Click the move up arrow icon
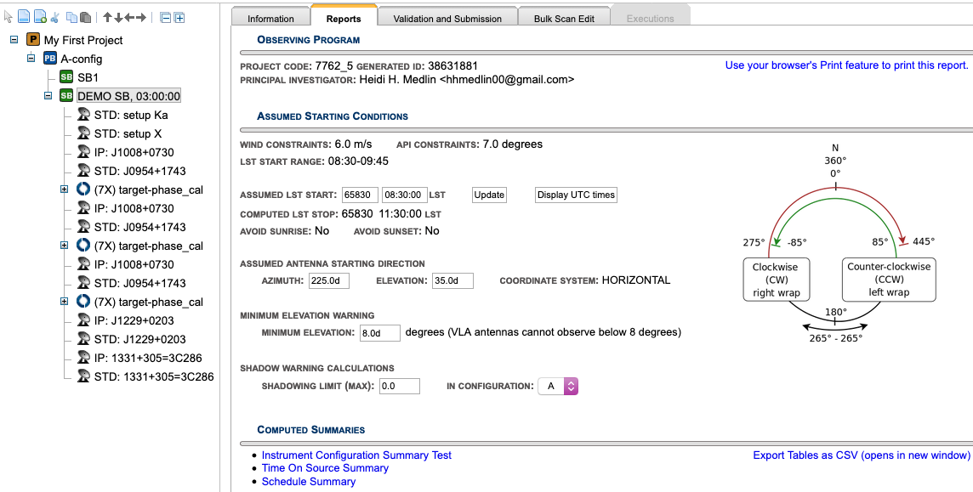 click(107, 17)
